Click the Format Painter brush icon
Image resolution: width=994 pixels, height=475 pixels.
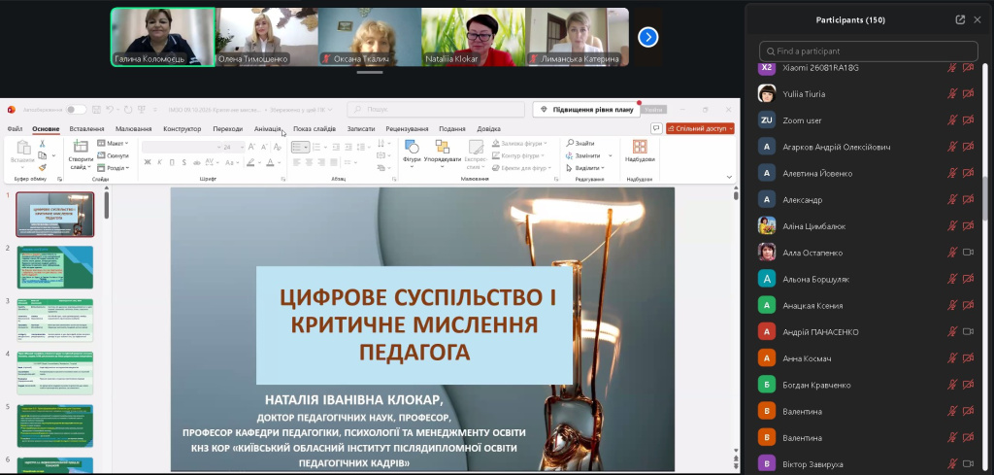43,167
